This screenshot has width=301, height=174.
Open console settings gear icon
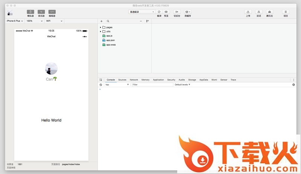click(x=293, y=85)
